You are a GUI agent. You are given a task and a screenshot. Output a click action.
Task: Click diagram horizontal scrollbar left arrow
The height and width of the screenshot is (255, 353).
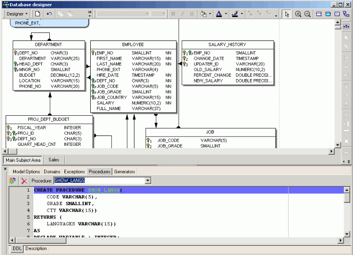click(5, 151)
